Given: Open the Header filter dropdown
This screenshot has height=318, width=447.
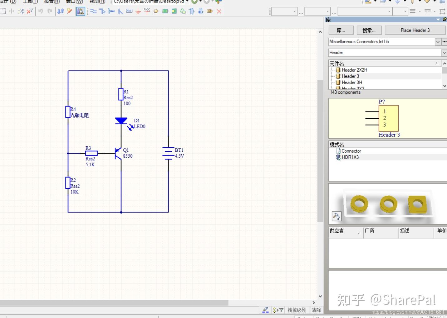Looking at the screenshot, I should tap(445, 52).
